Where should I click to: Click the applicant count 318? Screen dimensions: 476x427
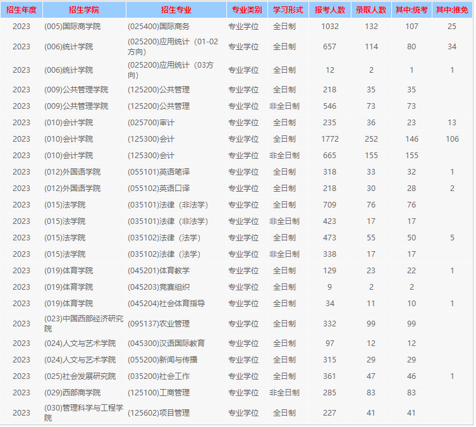[x=330, y=172]
